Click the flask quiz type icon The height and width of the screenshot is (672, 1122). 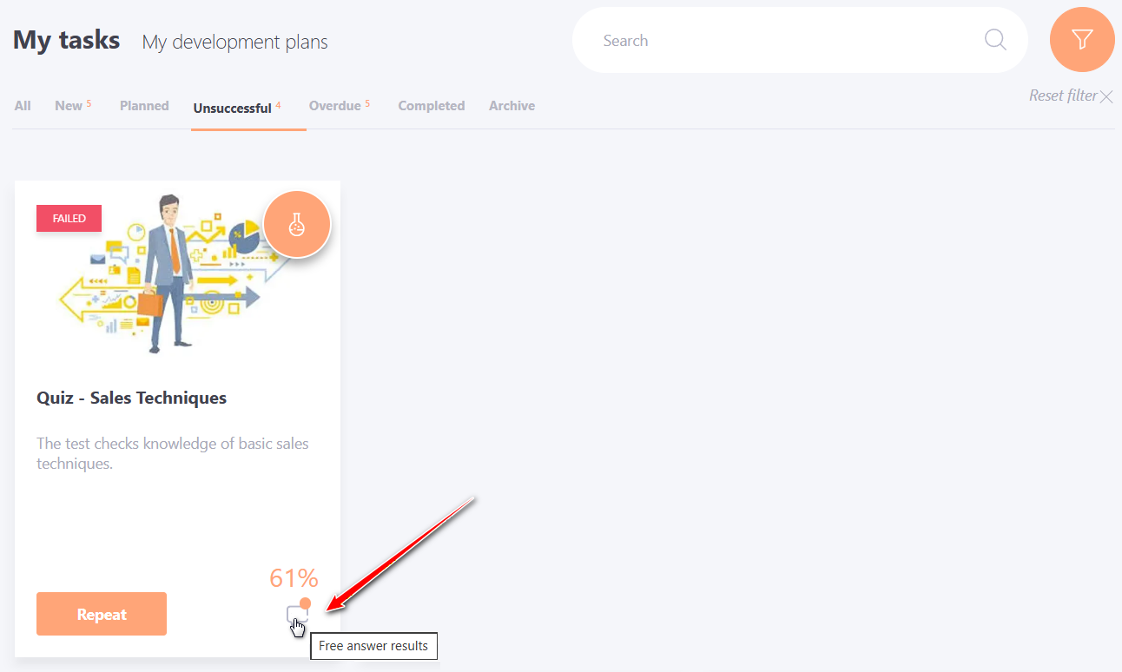point(297,225)
